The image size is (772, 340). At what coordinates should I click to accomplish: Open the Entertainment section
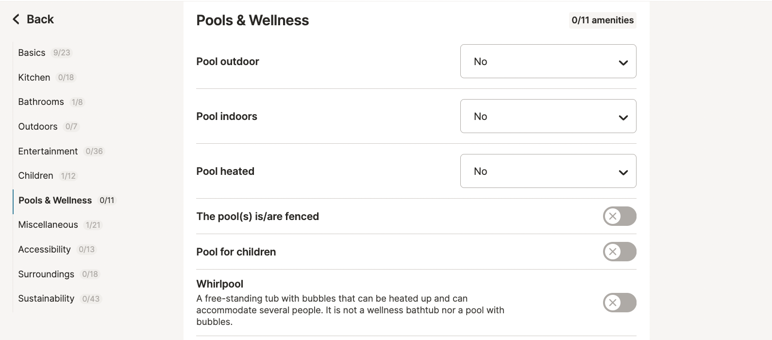(48, 151)
